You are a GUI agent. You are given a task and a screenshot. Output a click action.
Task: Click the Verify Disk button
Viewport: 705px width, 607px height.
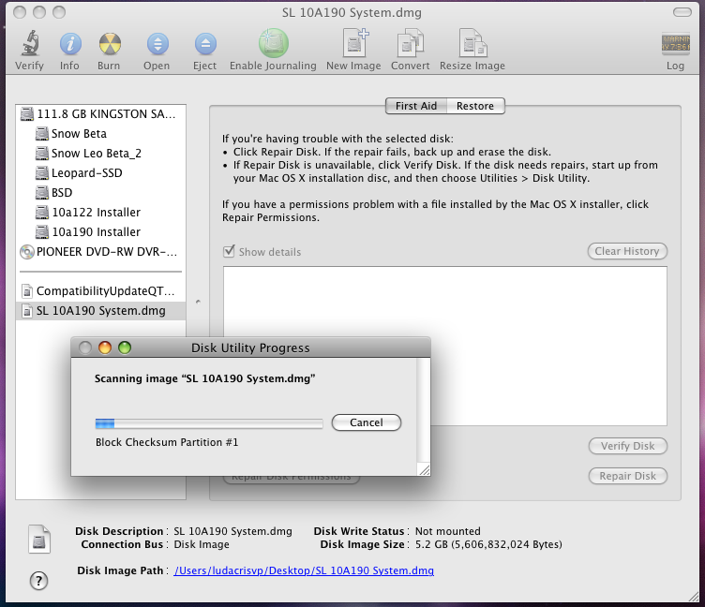point(628,446)
